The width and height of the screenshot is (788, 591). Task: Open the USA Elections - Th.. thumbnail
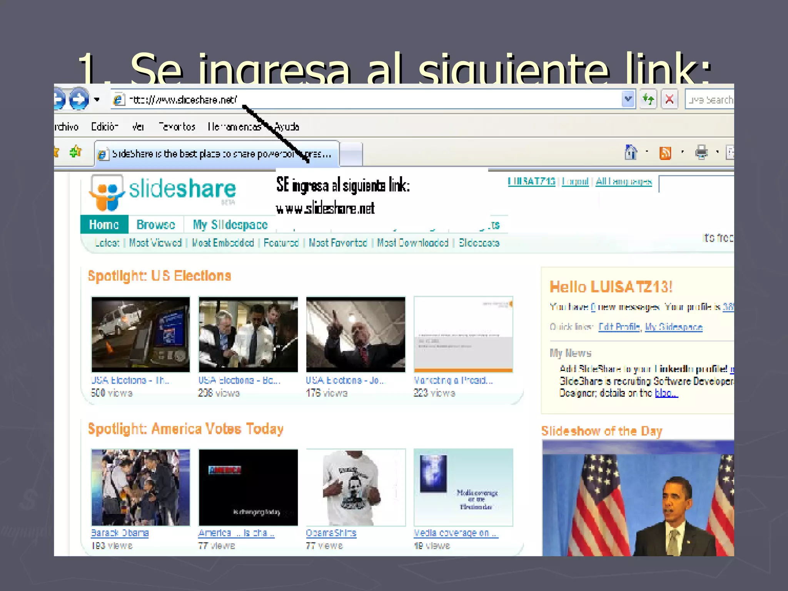coord(140,334)
